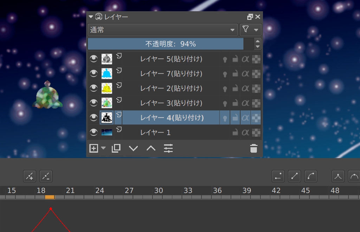
Task: Toggle lock on レイヤー 3(貼り付け)
Action: click(x=235, y=103)
